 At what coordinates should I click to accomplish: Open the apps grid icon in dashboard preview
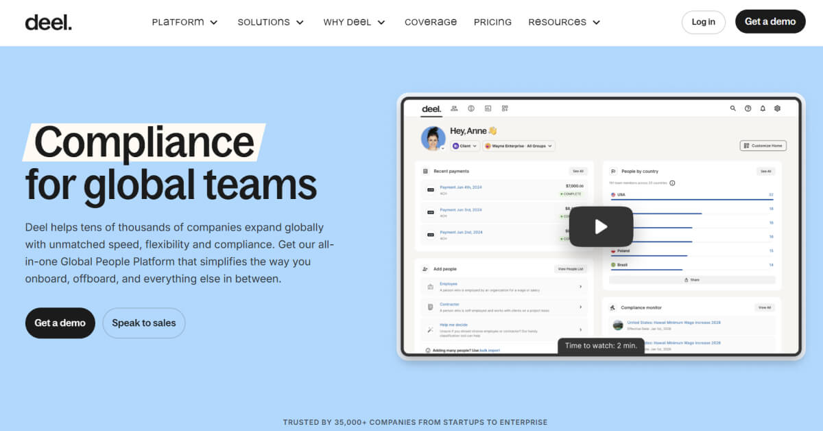pyautogui.click(x=505, y=108)
